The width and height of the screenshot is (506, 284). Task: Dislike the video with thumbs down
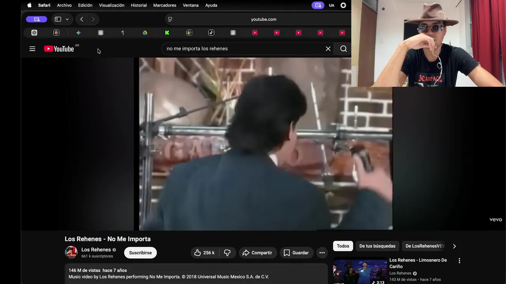point(227,253)
